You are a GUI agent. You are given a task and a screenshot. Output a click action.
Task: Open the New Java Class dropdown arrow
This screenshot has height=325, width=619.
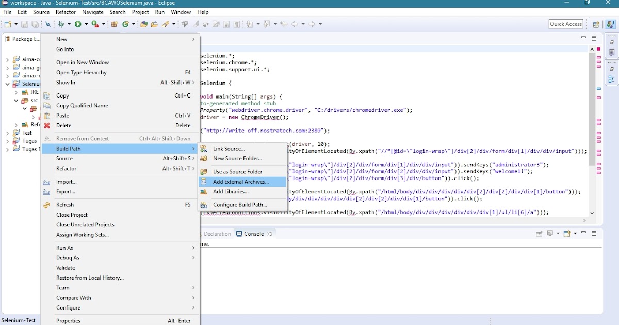pyautogui.click(x=133, y=24)
